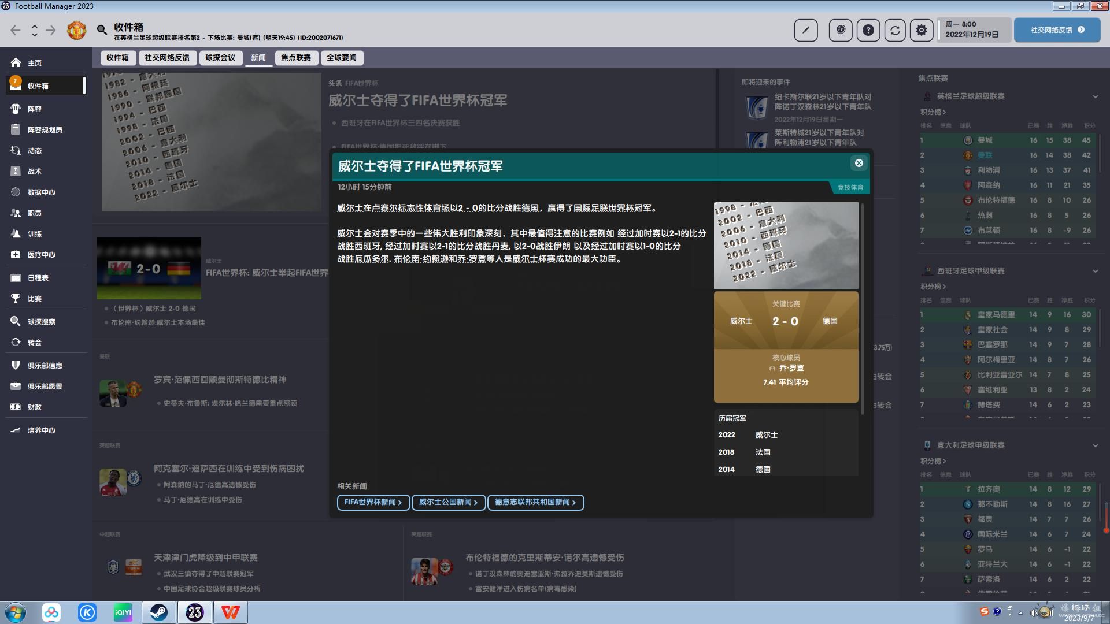Image resolution: width=1110 pixels, height=624 pixels.
Task: Collapse the 英格兰足球超级联赛 panel
Action: click(1095, 96)
